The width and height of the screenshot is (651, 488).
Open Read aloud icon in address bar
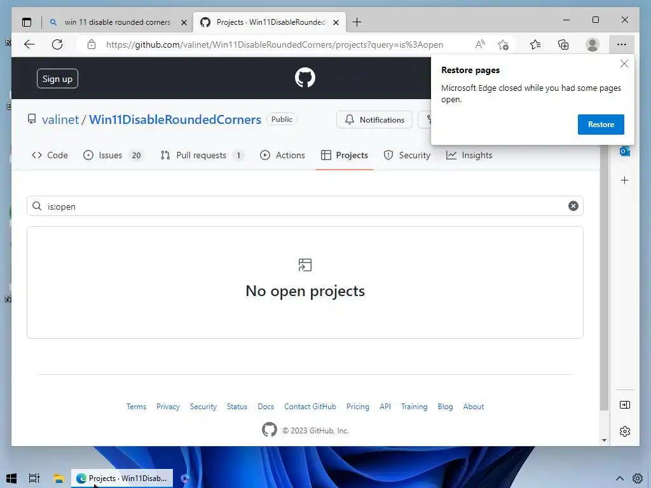coord(480,44)
